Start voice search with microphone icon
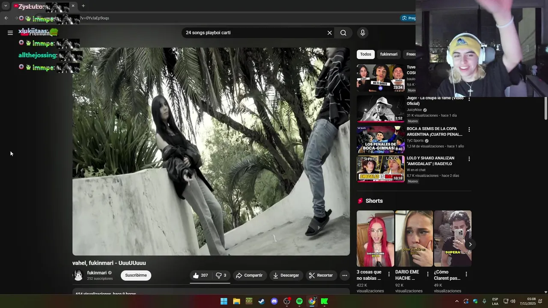The image size is (548, 308). click(363, 33)
